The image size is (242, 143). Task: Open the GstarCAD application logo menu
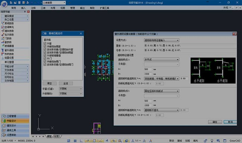coord(4,4)
